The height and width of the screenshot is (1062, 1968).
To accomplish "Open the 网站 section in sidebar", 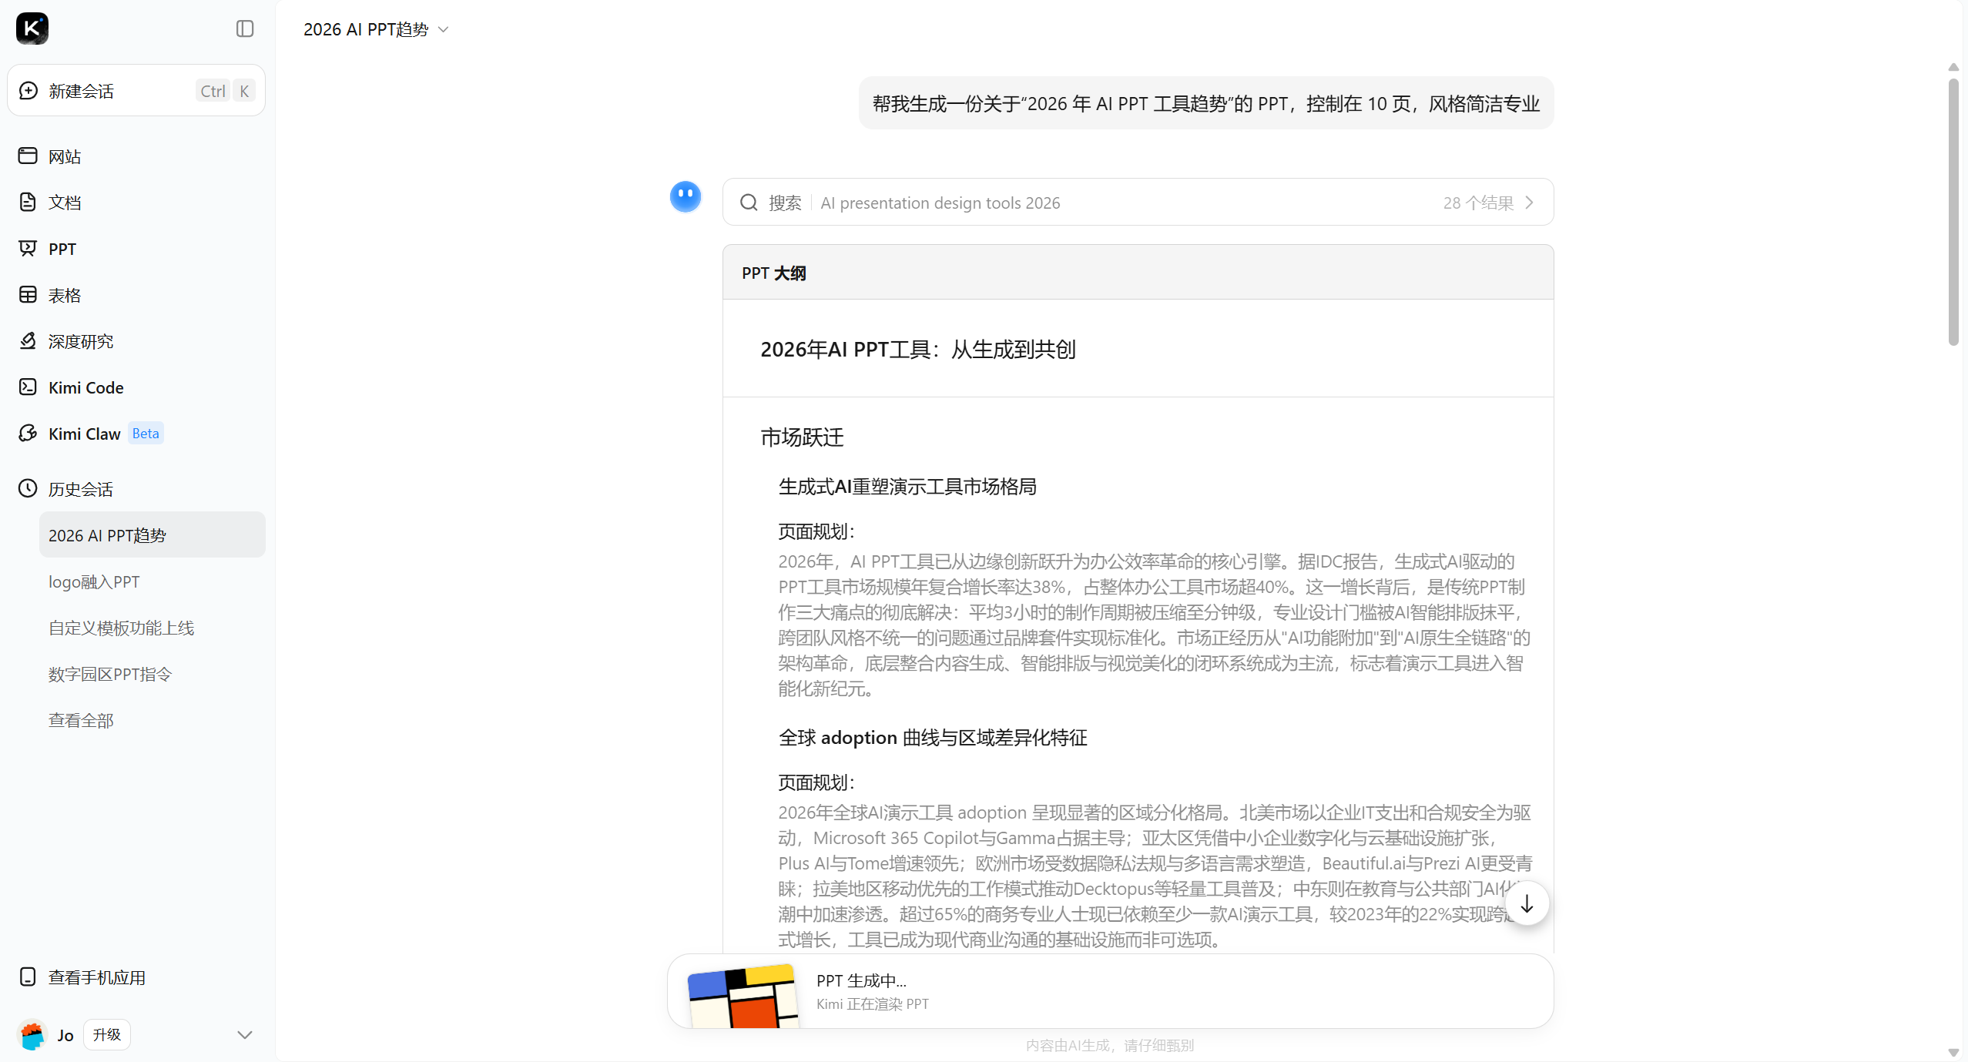I will pos(64,156).
